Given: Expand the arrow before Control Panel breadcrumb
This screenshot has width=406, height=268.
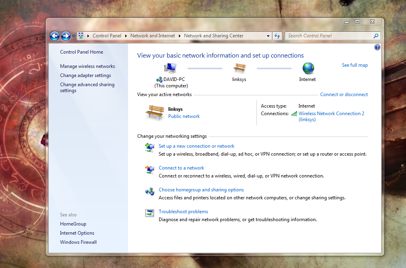Looking at the screenshot, I should (x=88, y=36).
